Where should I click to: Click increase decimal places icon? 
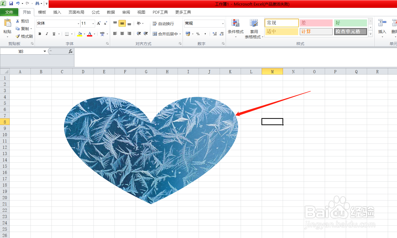tap(215, 34)
